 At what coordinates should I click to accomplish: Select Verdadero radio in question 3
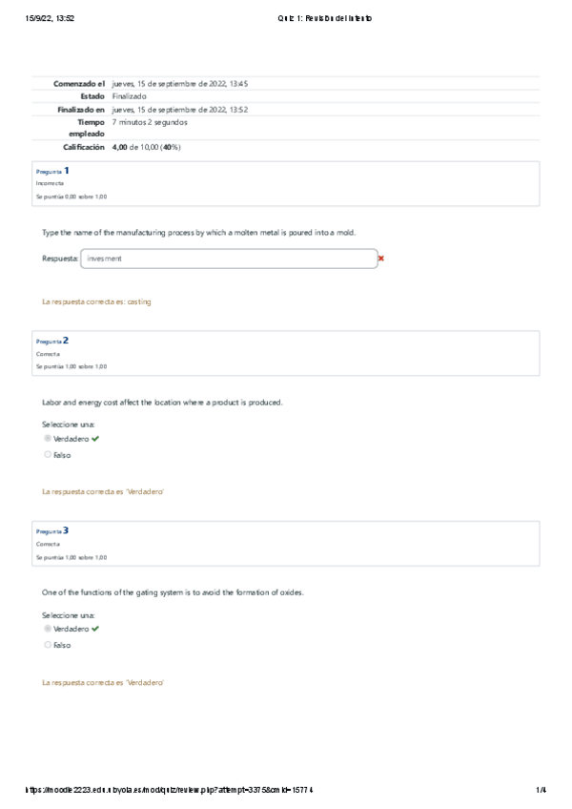point(48,630)
